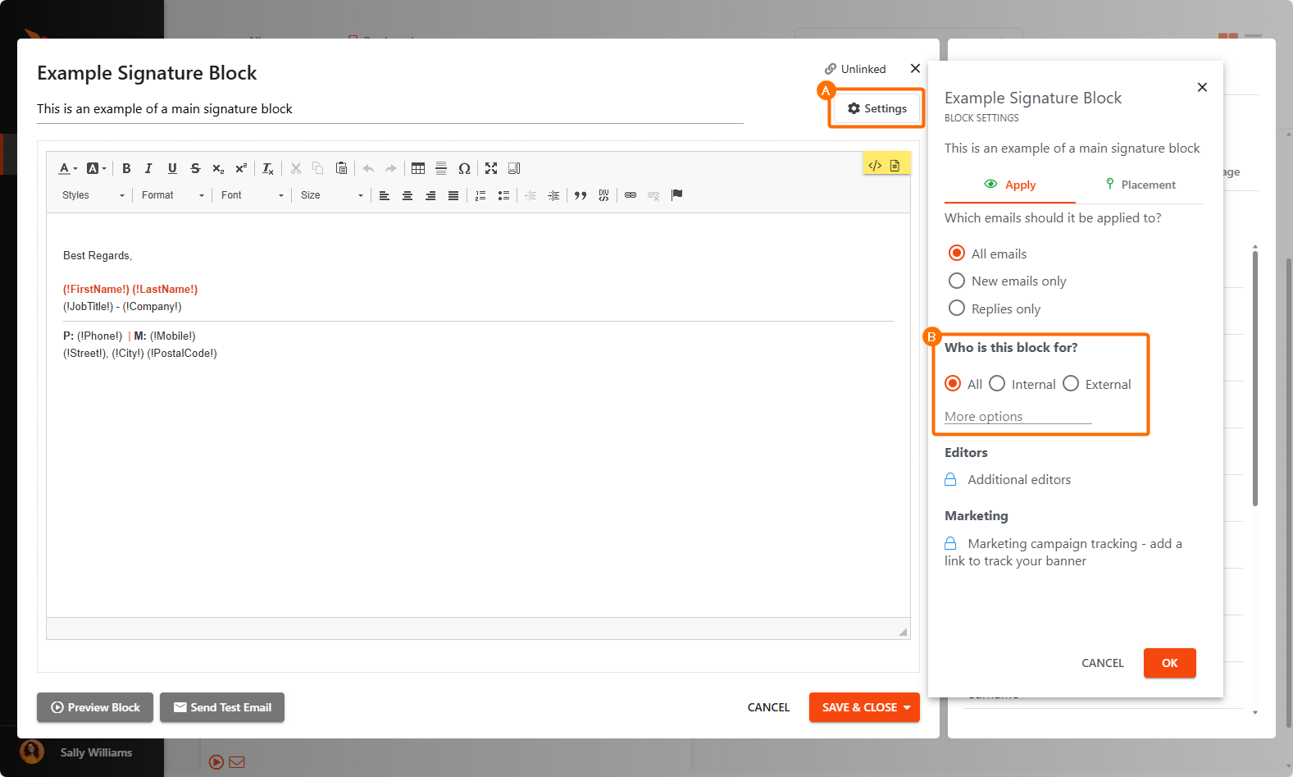The width and height of the screenshot is (1293, 777).
Task: Choose 'Internal' for block audience
Action: coord(997,384)
